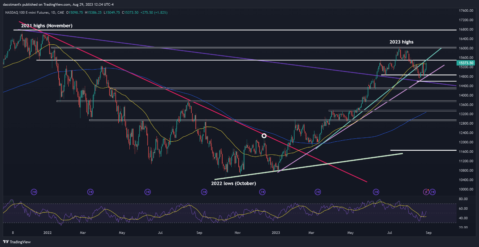Click the 'Nov' label on the time axis

238,232
